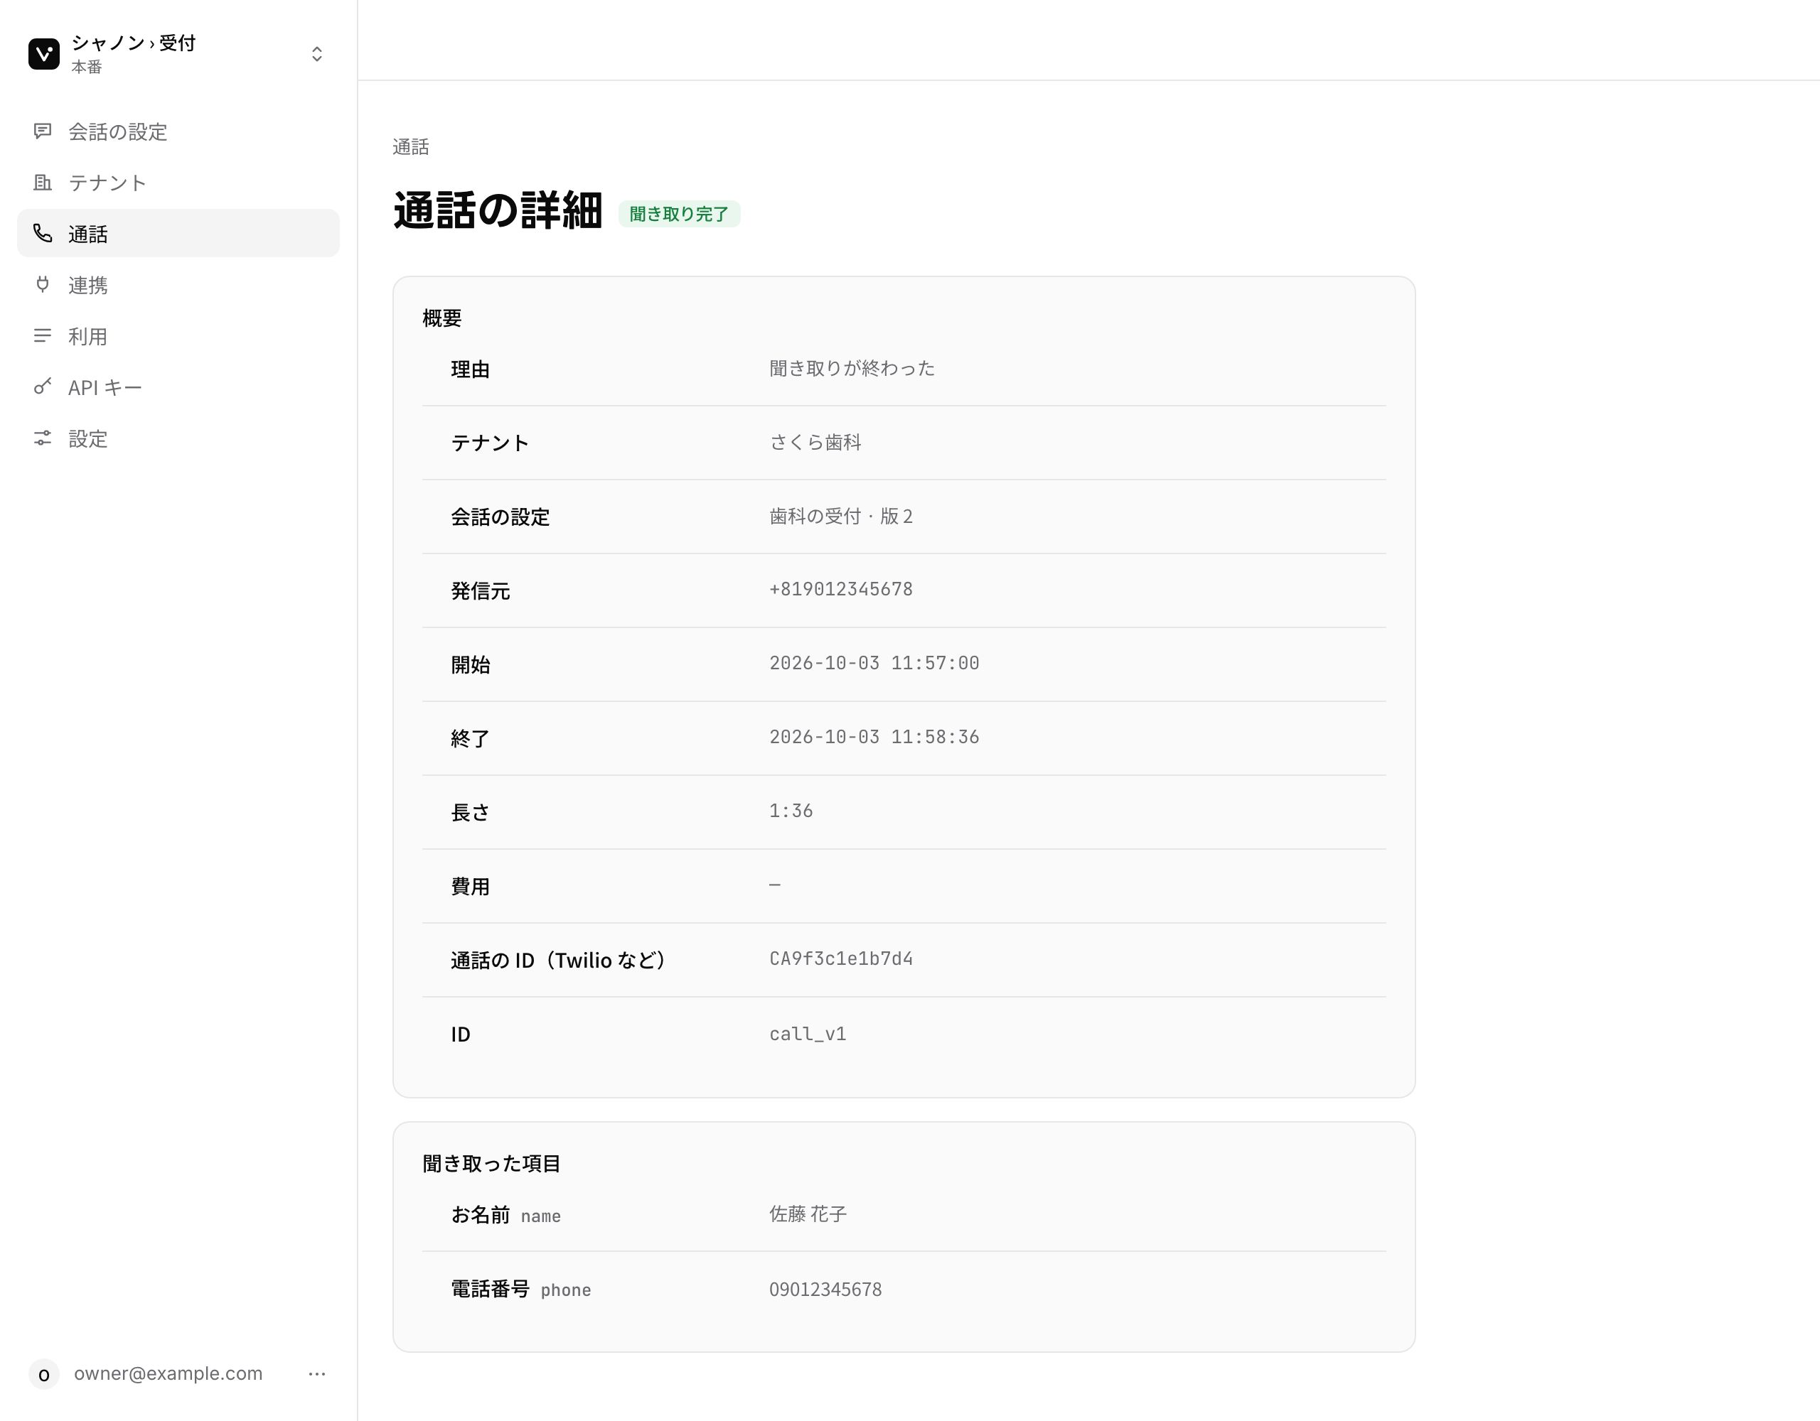1820x1421 pixels.
Task: Click the lines icon beside 利用
Action: [43, 337]
